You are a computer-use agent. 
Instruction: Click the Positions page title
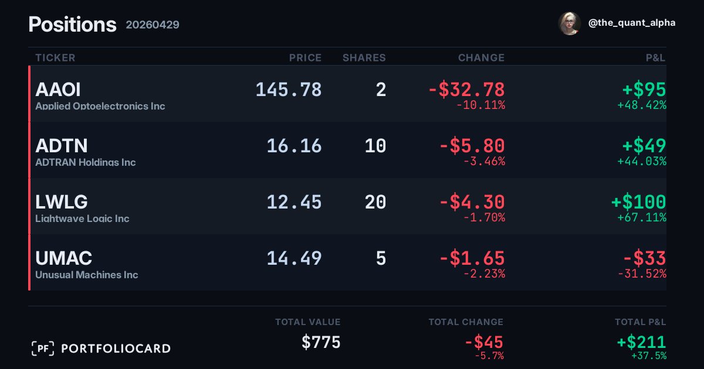click(x=73, y=25)
